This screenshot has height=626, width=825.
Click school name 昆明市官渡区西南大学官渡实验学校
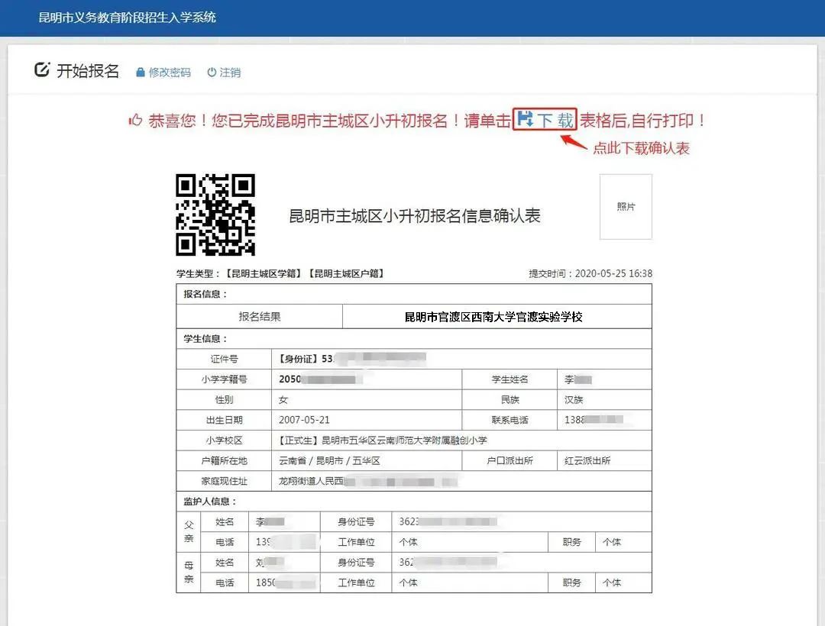tap(493, 317)
